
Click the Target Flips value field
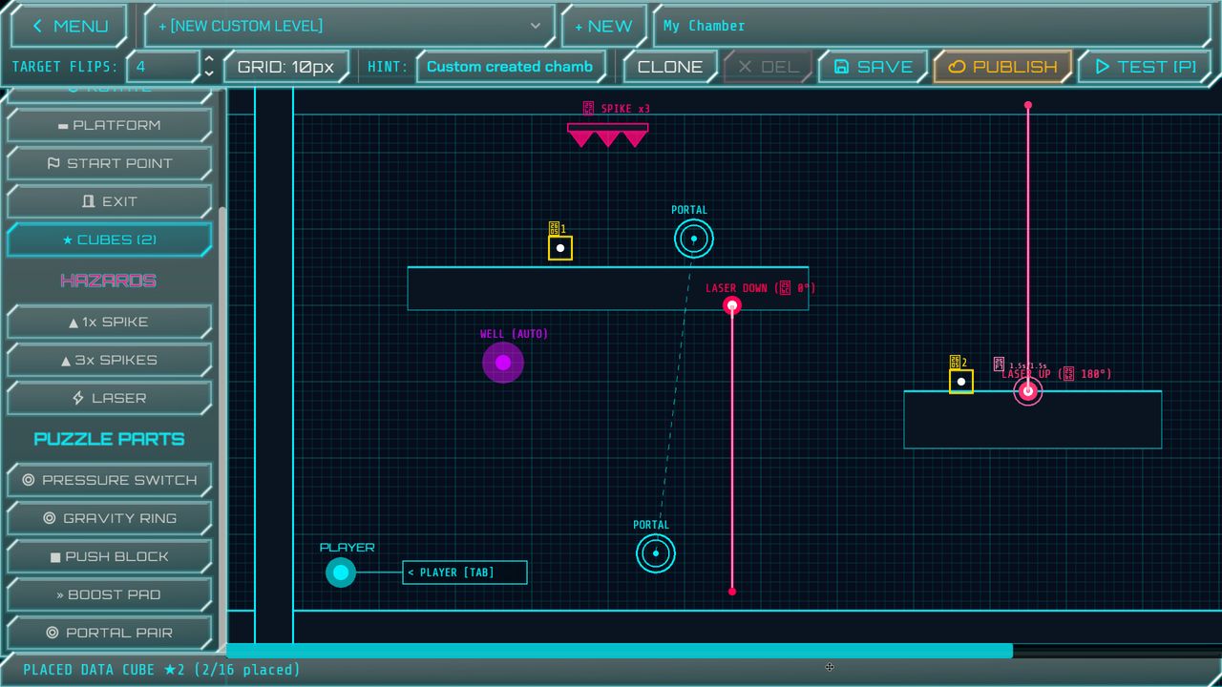[x=163, y=67]
